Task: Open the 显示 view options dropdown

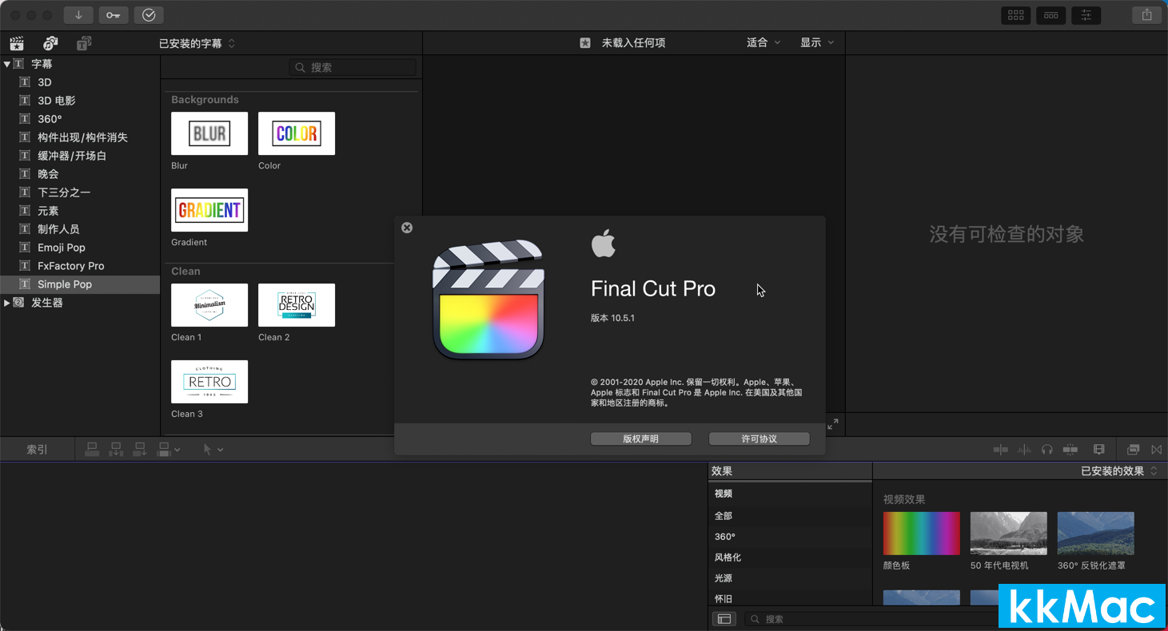Action: pos(817,43)
